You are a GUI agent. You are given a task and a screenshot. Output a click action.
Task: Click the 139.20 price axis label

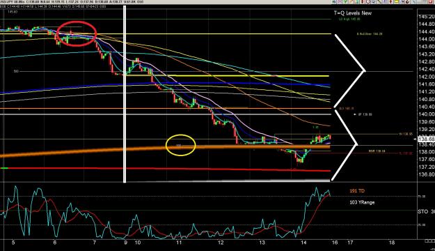point(427,129)
